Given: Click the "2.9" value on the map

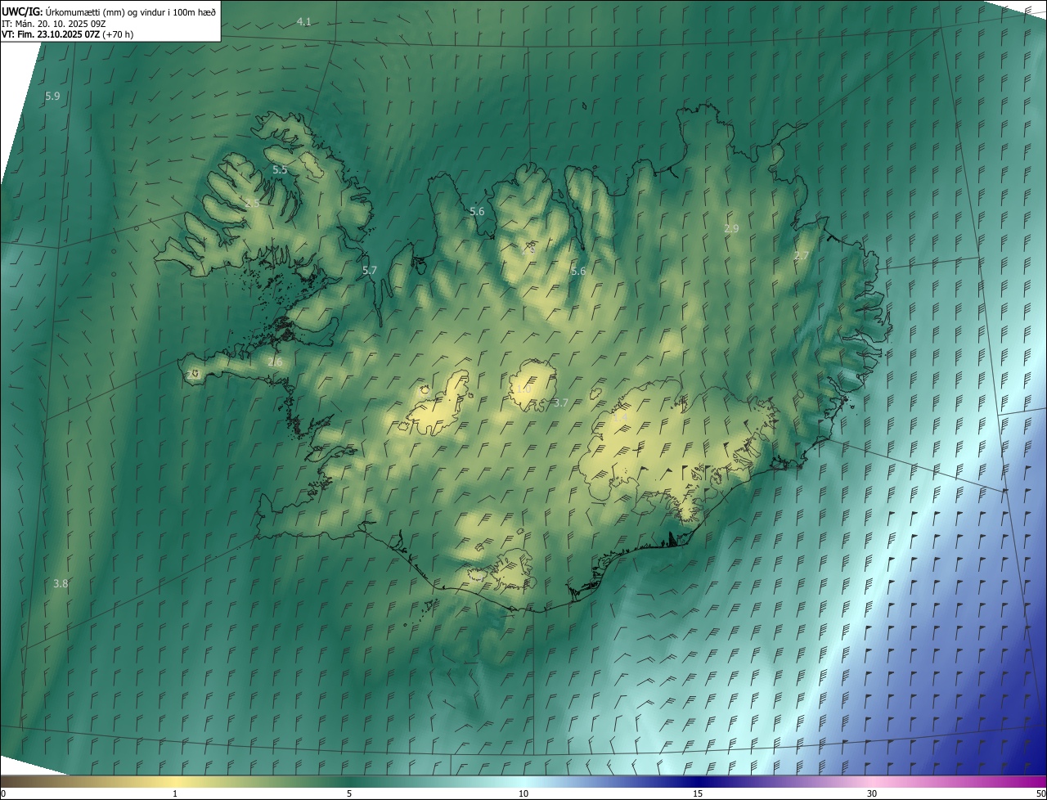Looking at the screenshot, I should (731, 229).
